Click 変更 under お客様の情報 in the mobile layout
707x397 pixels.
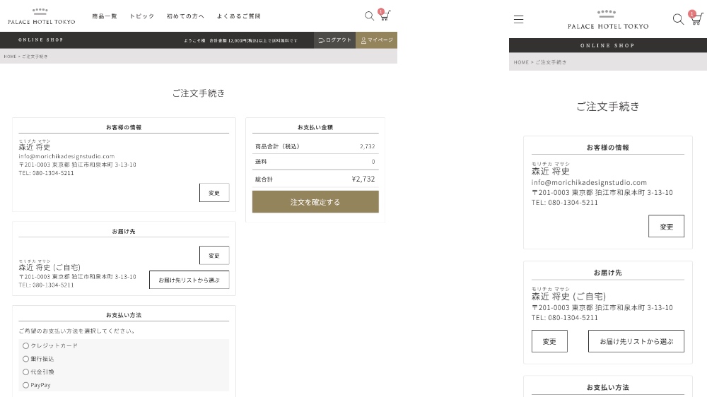point(666,226)
